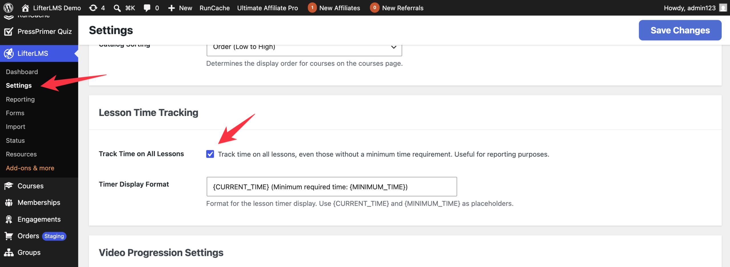Click the Save Changes button
The width and height of the screenshot is (730, 267).
click(680, 30)
